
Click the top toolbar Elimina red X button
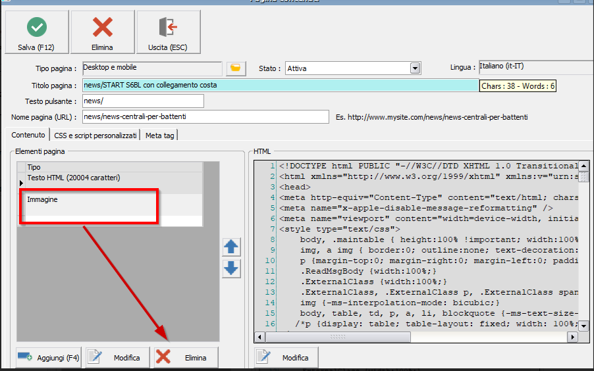[x=102, y=32]
